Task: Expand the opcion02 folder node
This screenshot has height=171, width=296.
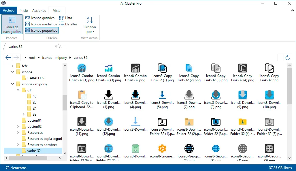Action: pyautogui.click(x=18, y=126)
